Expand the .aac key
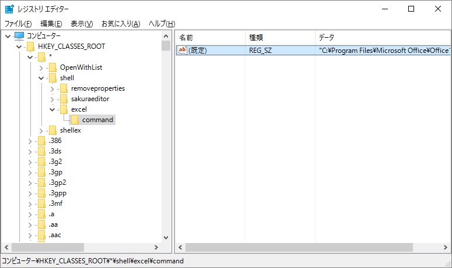 click(x=30, y=235)
